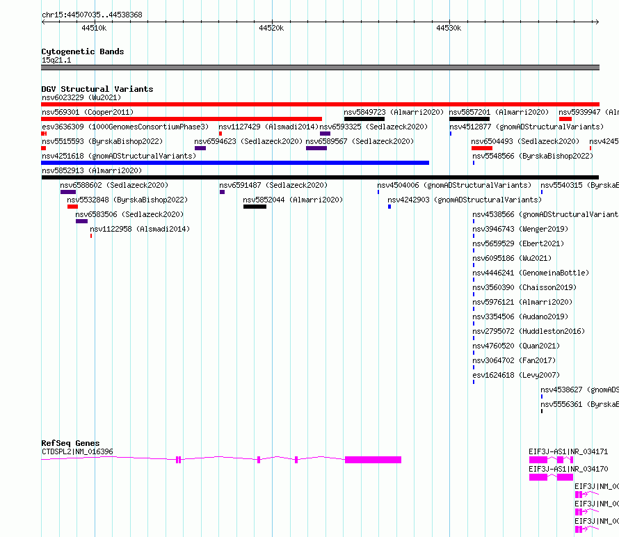Open the nsv5548566 (ByrskaBishop2022) label

(533, 156)
